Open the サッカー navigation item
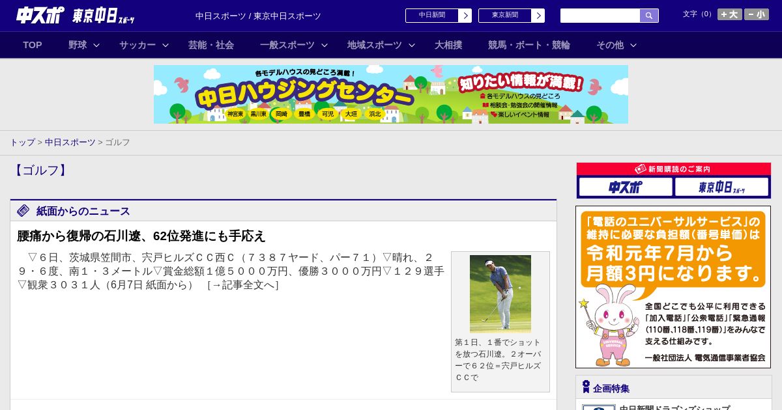The width and height of the screenshot is (782, 410). tap(138, 45)
